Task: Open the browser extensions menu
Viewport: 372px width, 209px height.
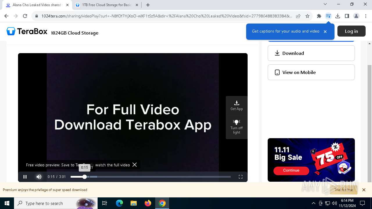Action: 319,16
